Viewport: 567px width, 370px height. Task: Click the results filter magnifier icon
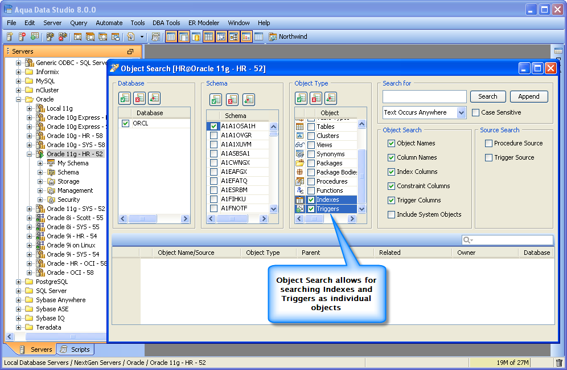(467, 240)
